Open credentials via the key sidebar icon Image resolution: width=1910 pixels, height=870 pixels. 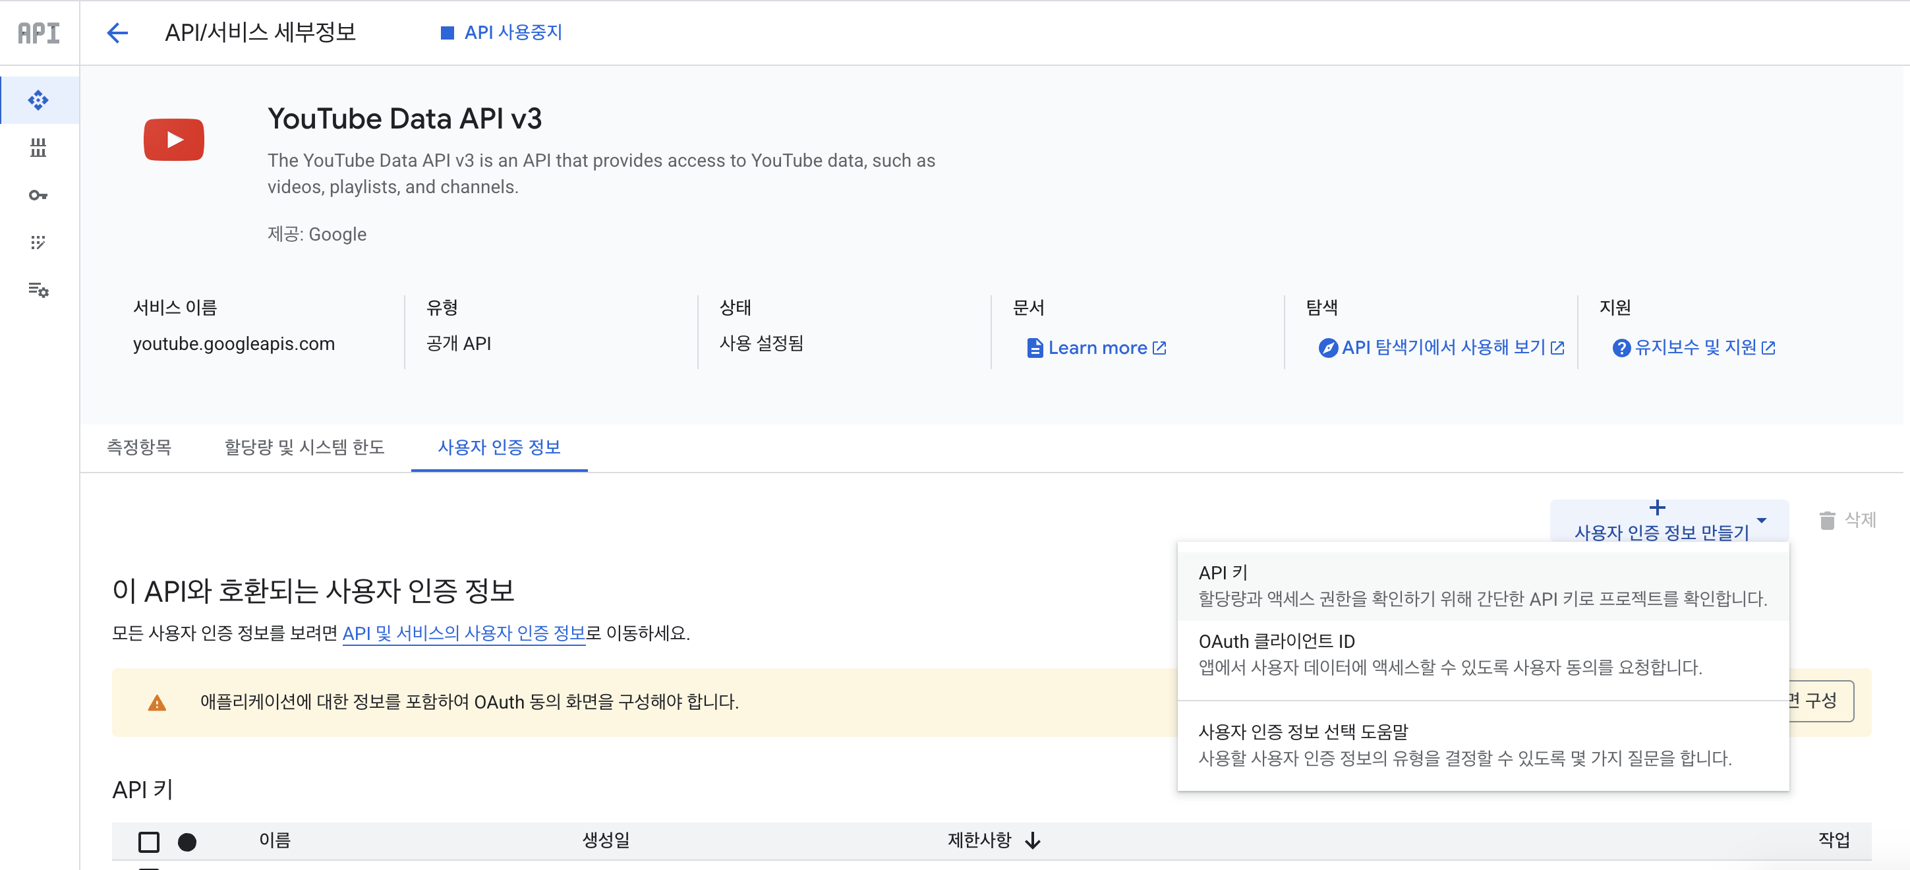(x=38, y=195)
